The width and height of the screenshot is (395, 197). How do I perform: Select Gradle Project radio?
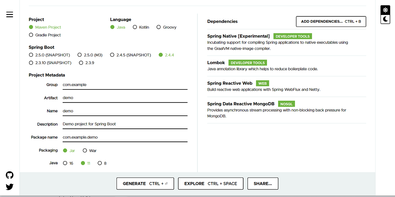pos(45,35)
